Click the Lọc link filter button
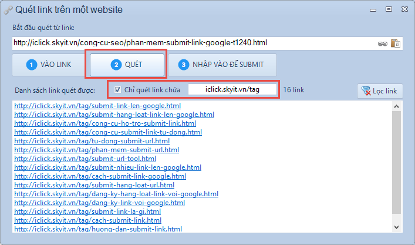 (380, 91)
